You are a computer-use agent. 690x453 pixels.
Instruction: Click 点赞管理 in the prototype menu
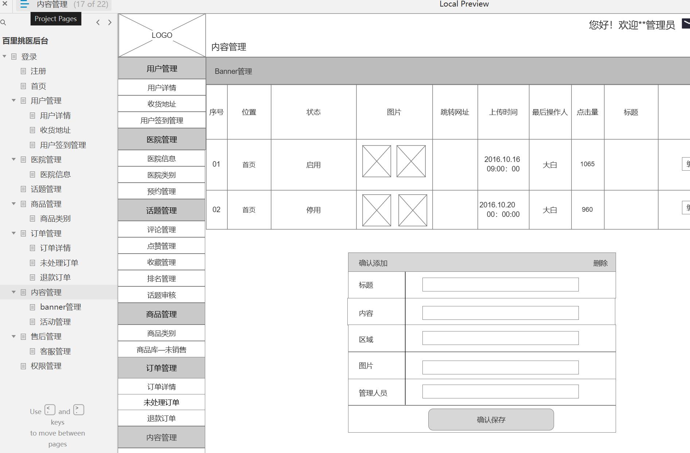[x=161, y=246]
